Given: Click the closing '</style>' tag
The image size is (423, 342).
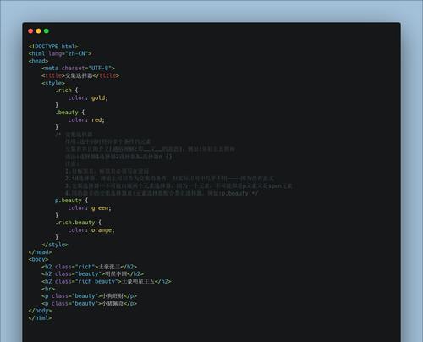Looking at the screenshot, I should coord(55,245).
